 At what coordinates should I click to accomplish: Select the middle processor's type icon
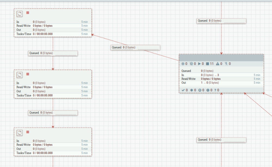[20, 75]
